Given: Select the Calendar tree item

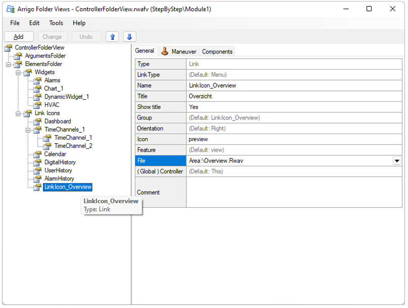Looking at the screenshot, I should [55, 154].
